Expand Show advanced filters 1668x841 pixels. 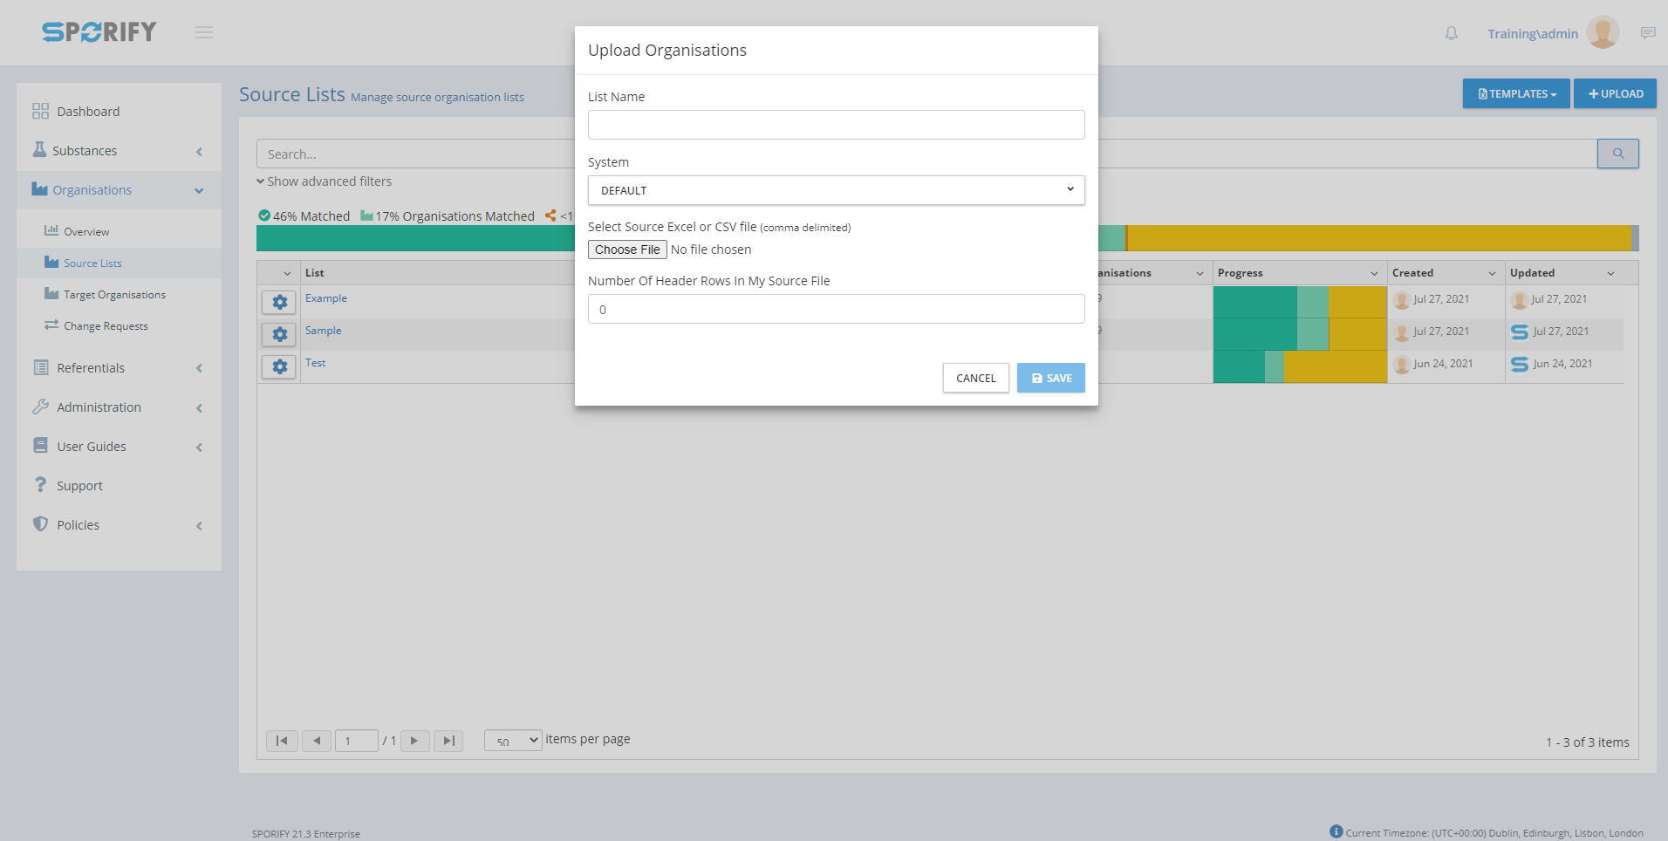coord(325,181)
